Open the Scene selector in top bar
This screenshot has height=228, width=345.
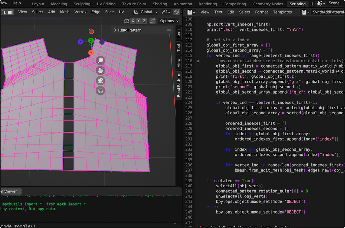[334, 3]
